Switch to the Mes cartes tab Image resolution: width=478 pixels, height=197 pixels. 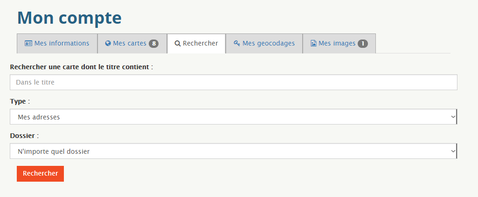point(132,43)
